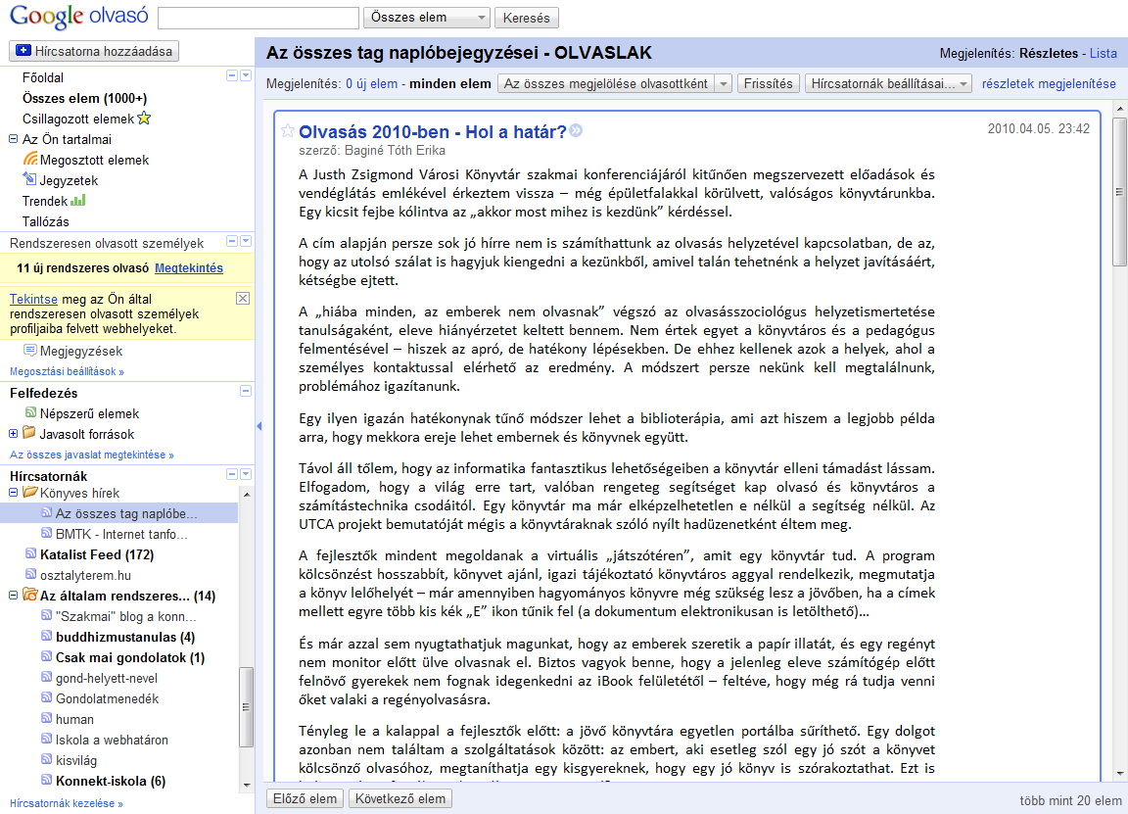Click the Javasolt források folder icon
The height and width of the screenshot is (814, 1128).
tap(29, 433)
